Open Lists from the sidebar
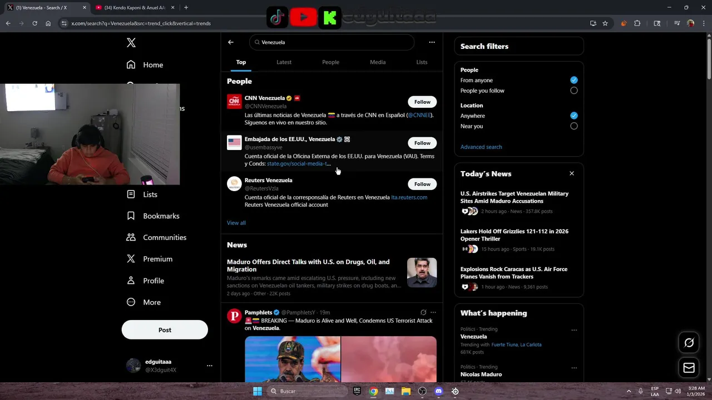This screenshot has width=712, height=400. (x=142, y=194)
